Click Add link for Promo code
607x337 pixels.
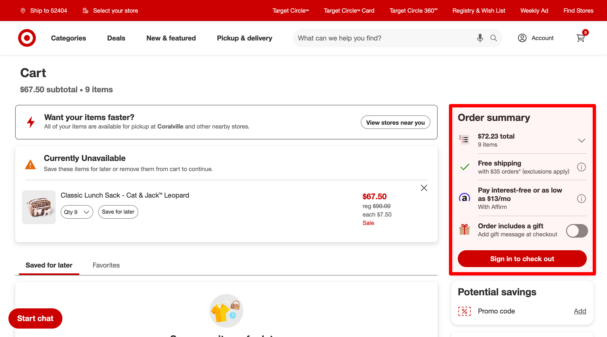click(x=580, y=311)
